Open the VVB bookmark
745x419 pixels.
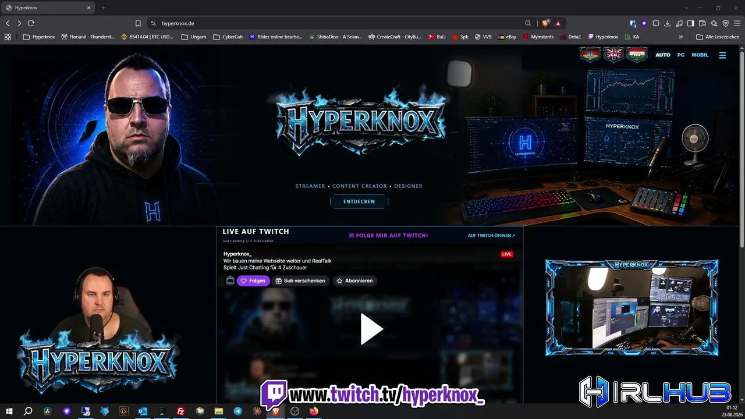tap(483, 37)
